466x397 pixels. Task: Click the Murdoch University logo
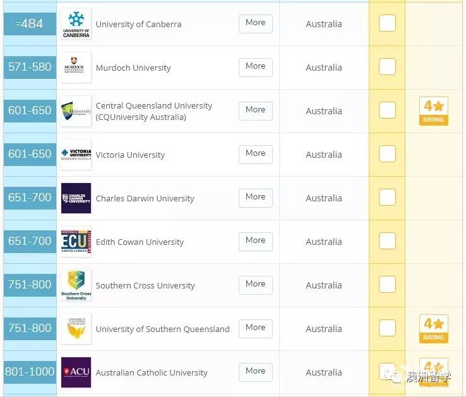click(x=76, y=68)
